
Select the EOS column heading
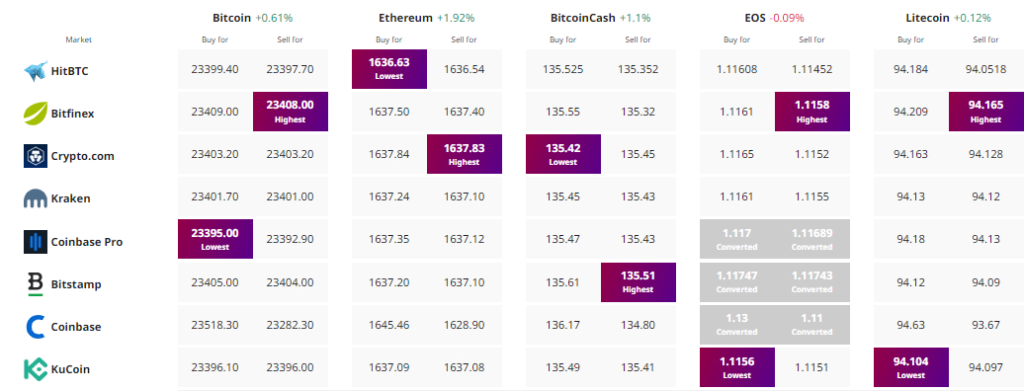pos(756,18)
